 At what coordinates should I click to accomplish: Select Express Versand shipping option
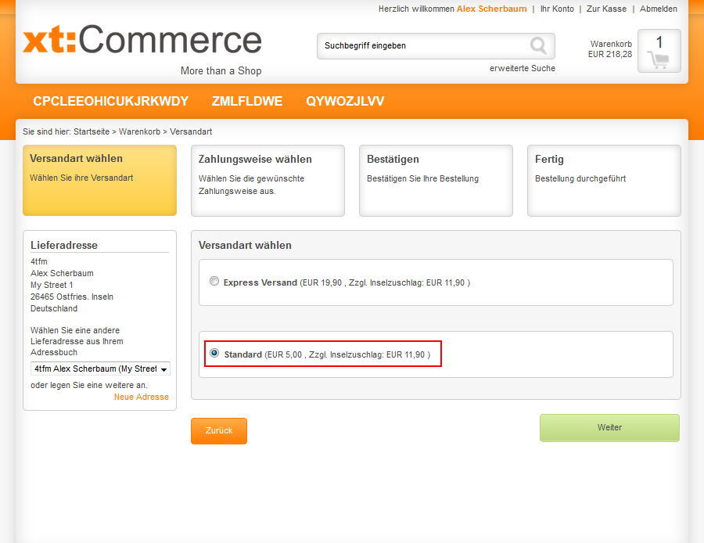pyautogui.click(x=214, y=282)
